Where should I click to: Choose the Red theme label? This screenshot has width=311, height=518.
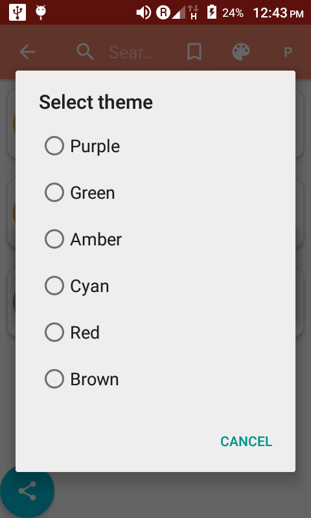click(x=85, y=332)
